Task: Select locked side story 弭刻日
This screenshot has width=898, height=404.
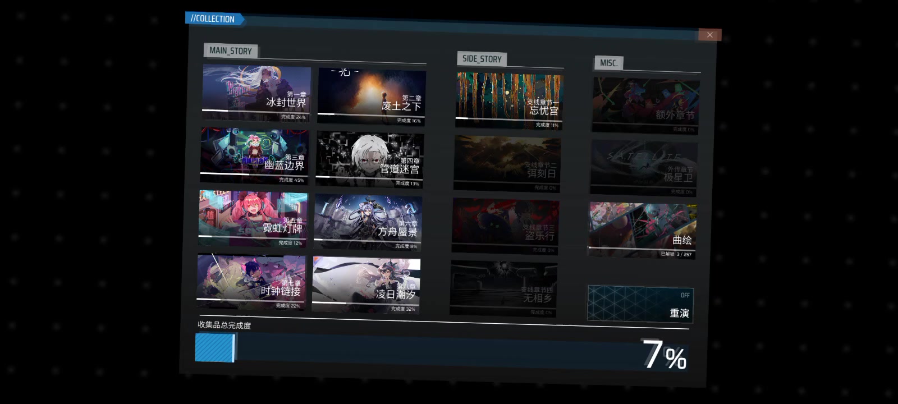Action: coord(507,163)
